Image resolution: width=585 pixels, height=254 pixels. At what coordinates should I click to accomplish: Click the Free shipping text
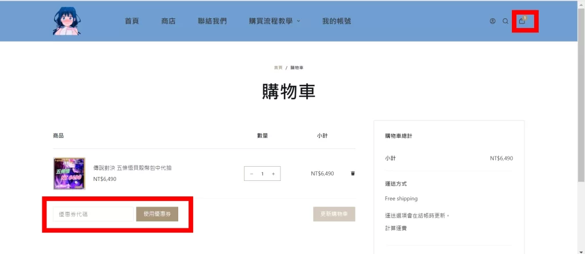tap(401, 199)
